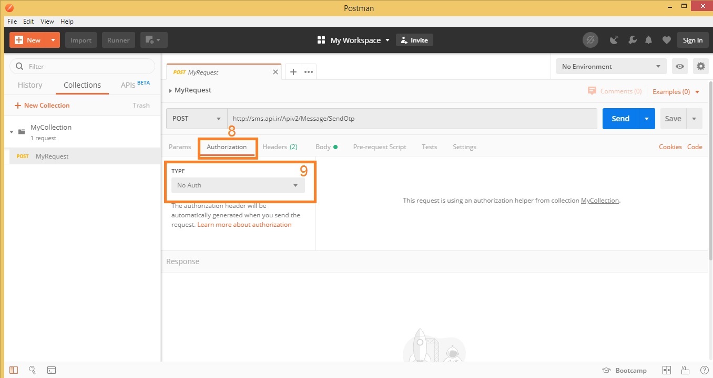Click the Find and Replace search icon
The width and height of the screenshot is (713, 378).
[32, 370]
